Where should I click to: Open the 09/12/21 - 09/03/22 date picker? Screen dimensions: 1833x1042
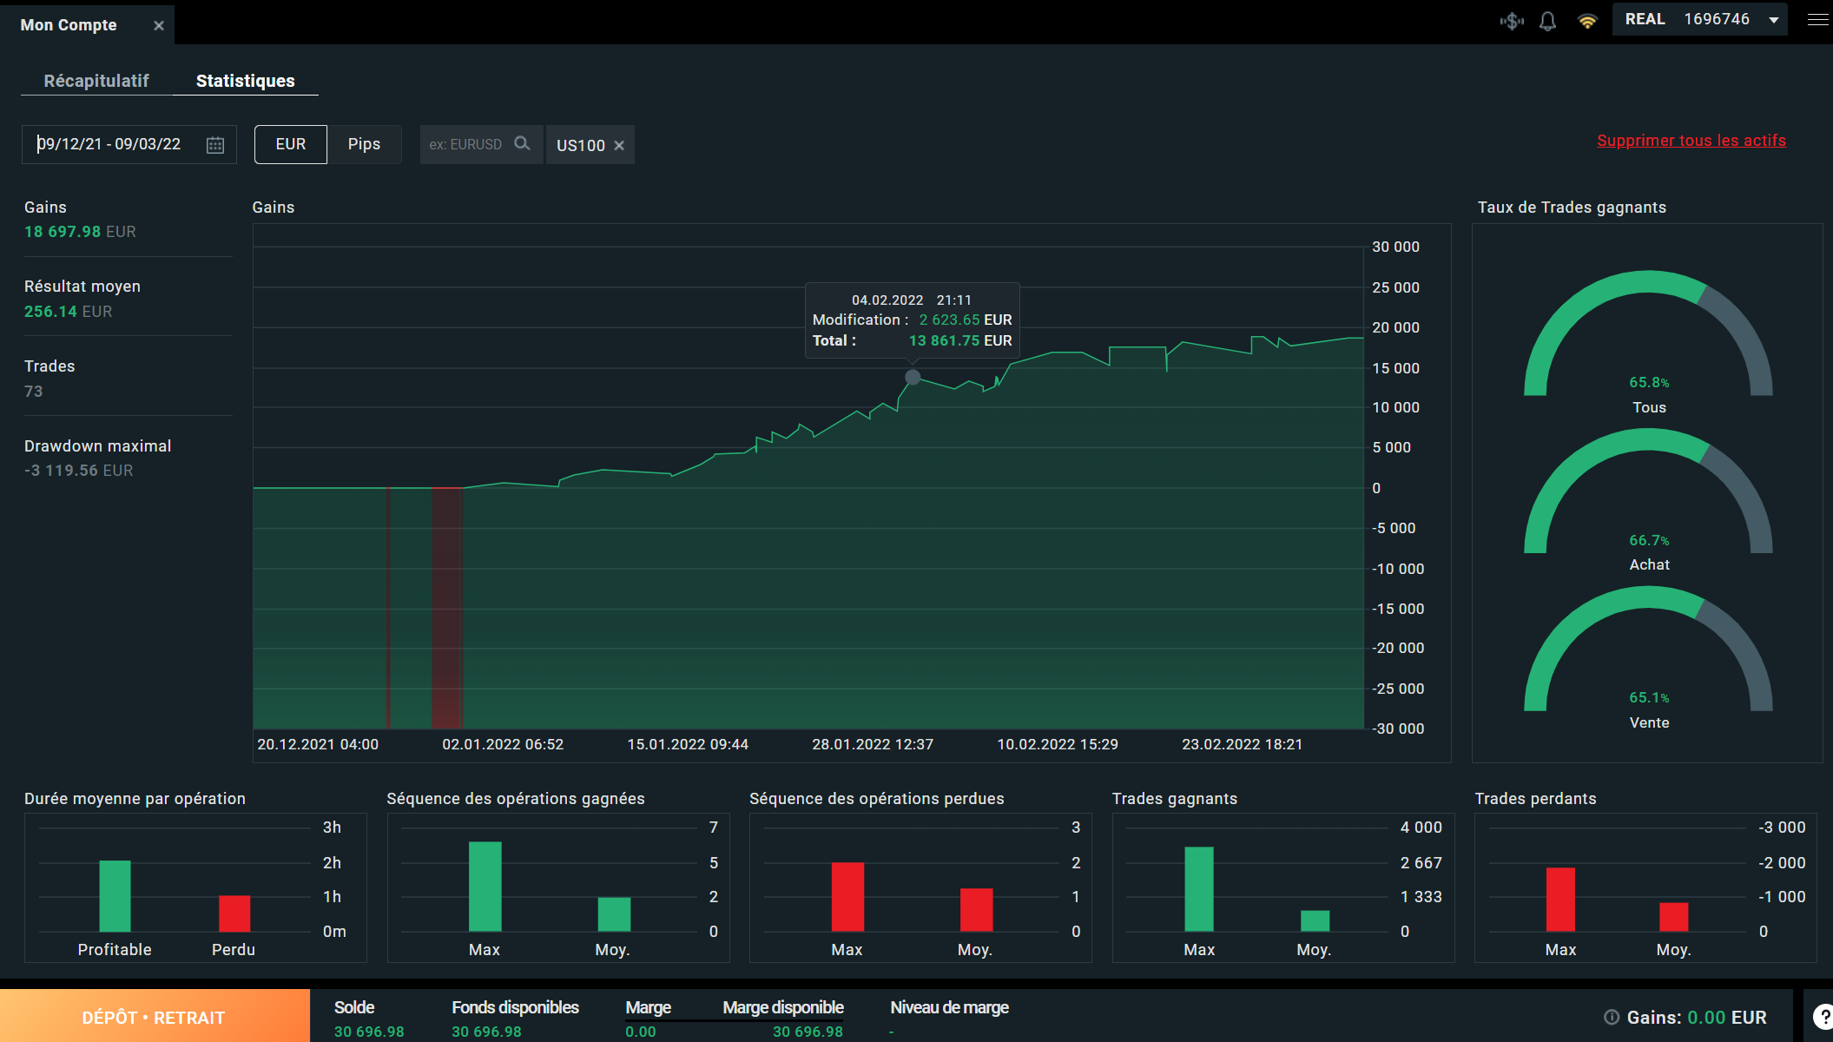(109, 144)
